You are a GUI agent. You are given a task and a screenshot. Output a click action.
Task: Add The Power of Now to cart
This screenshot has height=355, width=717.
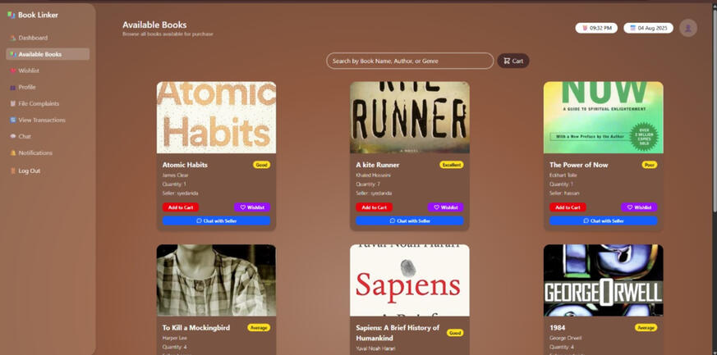pyautogui.click(x=568, y=207)
